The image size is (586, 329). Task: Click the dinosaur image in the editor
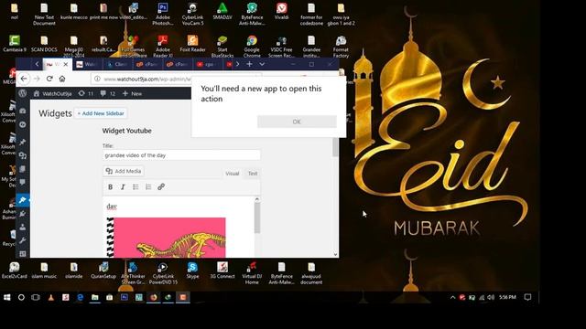coord(167,238)
